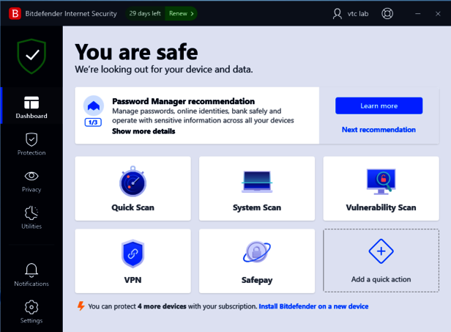This screenshot has height=332, width=451.
Task: Open VPN shield icon tile
Action: tap(133, 254)
